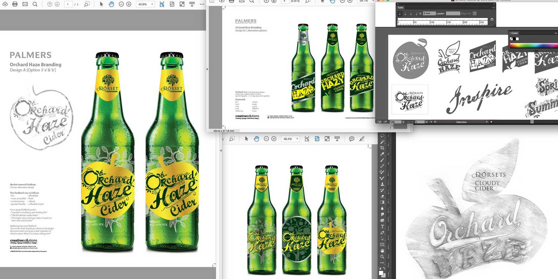Print the Design A PDF document
The image size is (558, 279).
click(15, 4)
